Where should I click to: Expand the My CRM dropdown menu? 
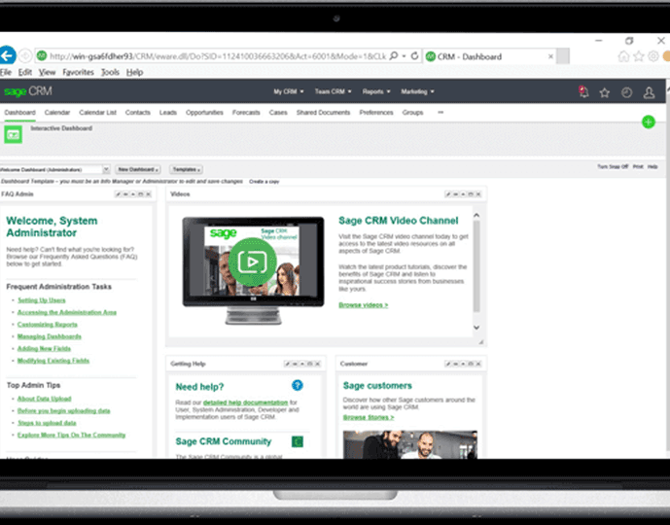289,91
